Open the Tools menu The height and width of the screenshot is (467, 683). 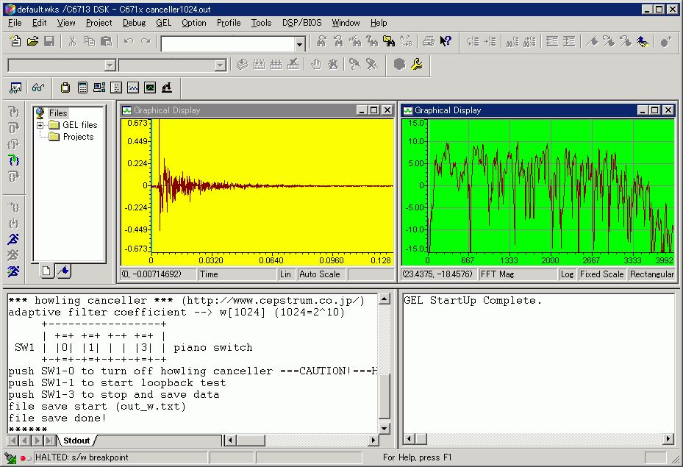[261, 23]
